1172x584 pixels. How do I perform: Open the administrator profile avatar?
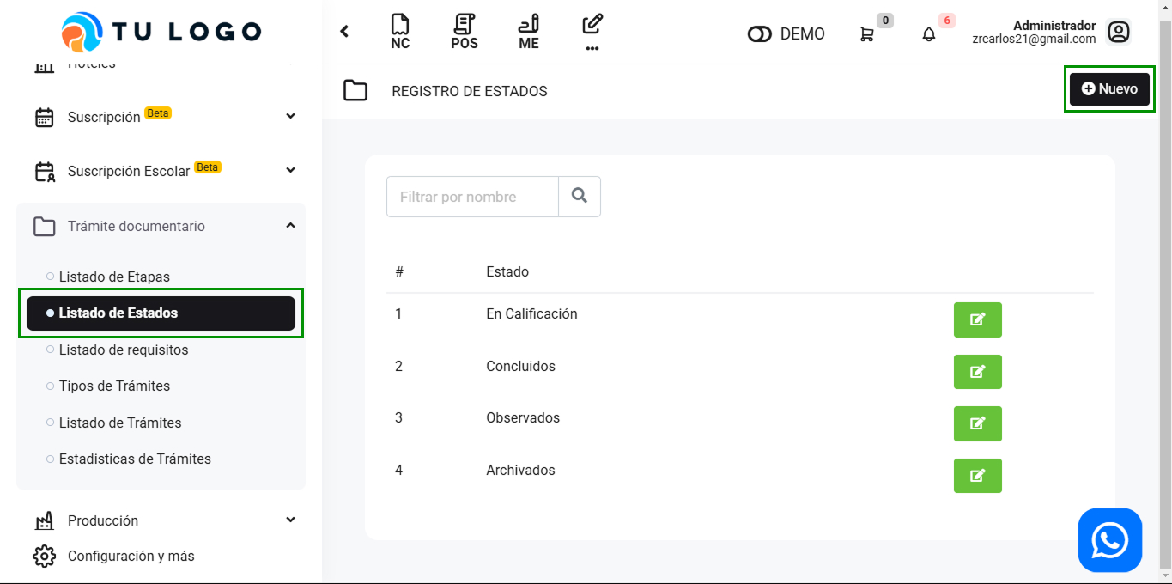point(1118,33)
